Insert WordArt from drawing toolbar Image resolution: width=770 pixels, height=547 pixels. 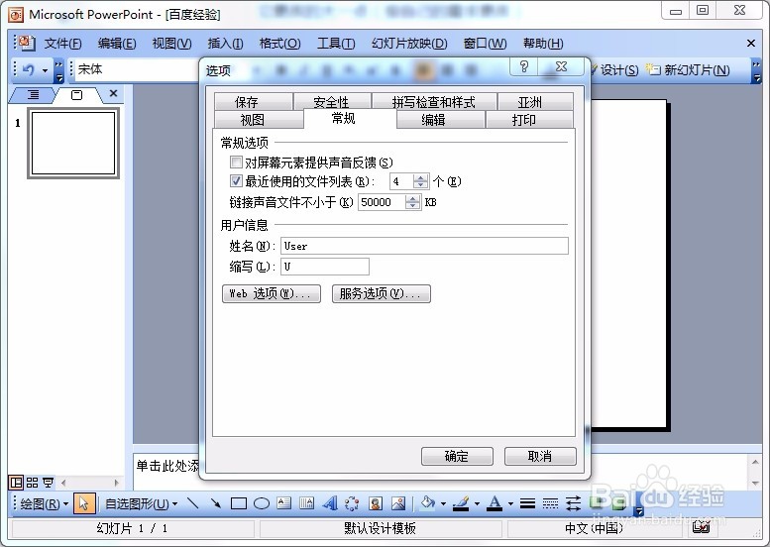[330, 503]
